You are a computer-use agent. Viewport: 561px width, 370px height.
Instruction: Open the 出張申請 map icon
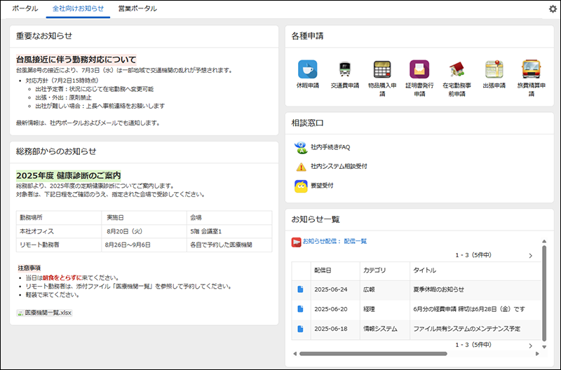click(x=494, y=69)
